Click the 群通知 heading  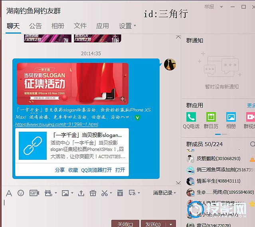click(195, 40)
